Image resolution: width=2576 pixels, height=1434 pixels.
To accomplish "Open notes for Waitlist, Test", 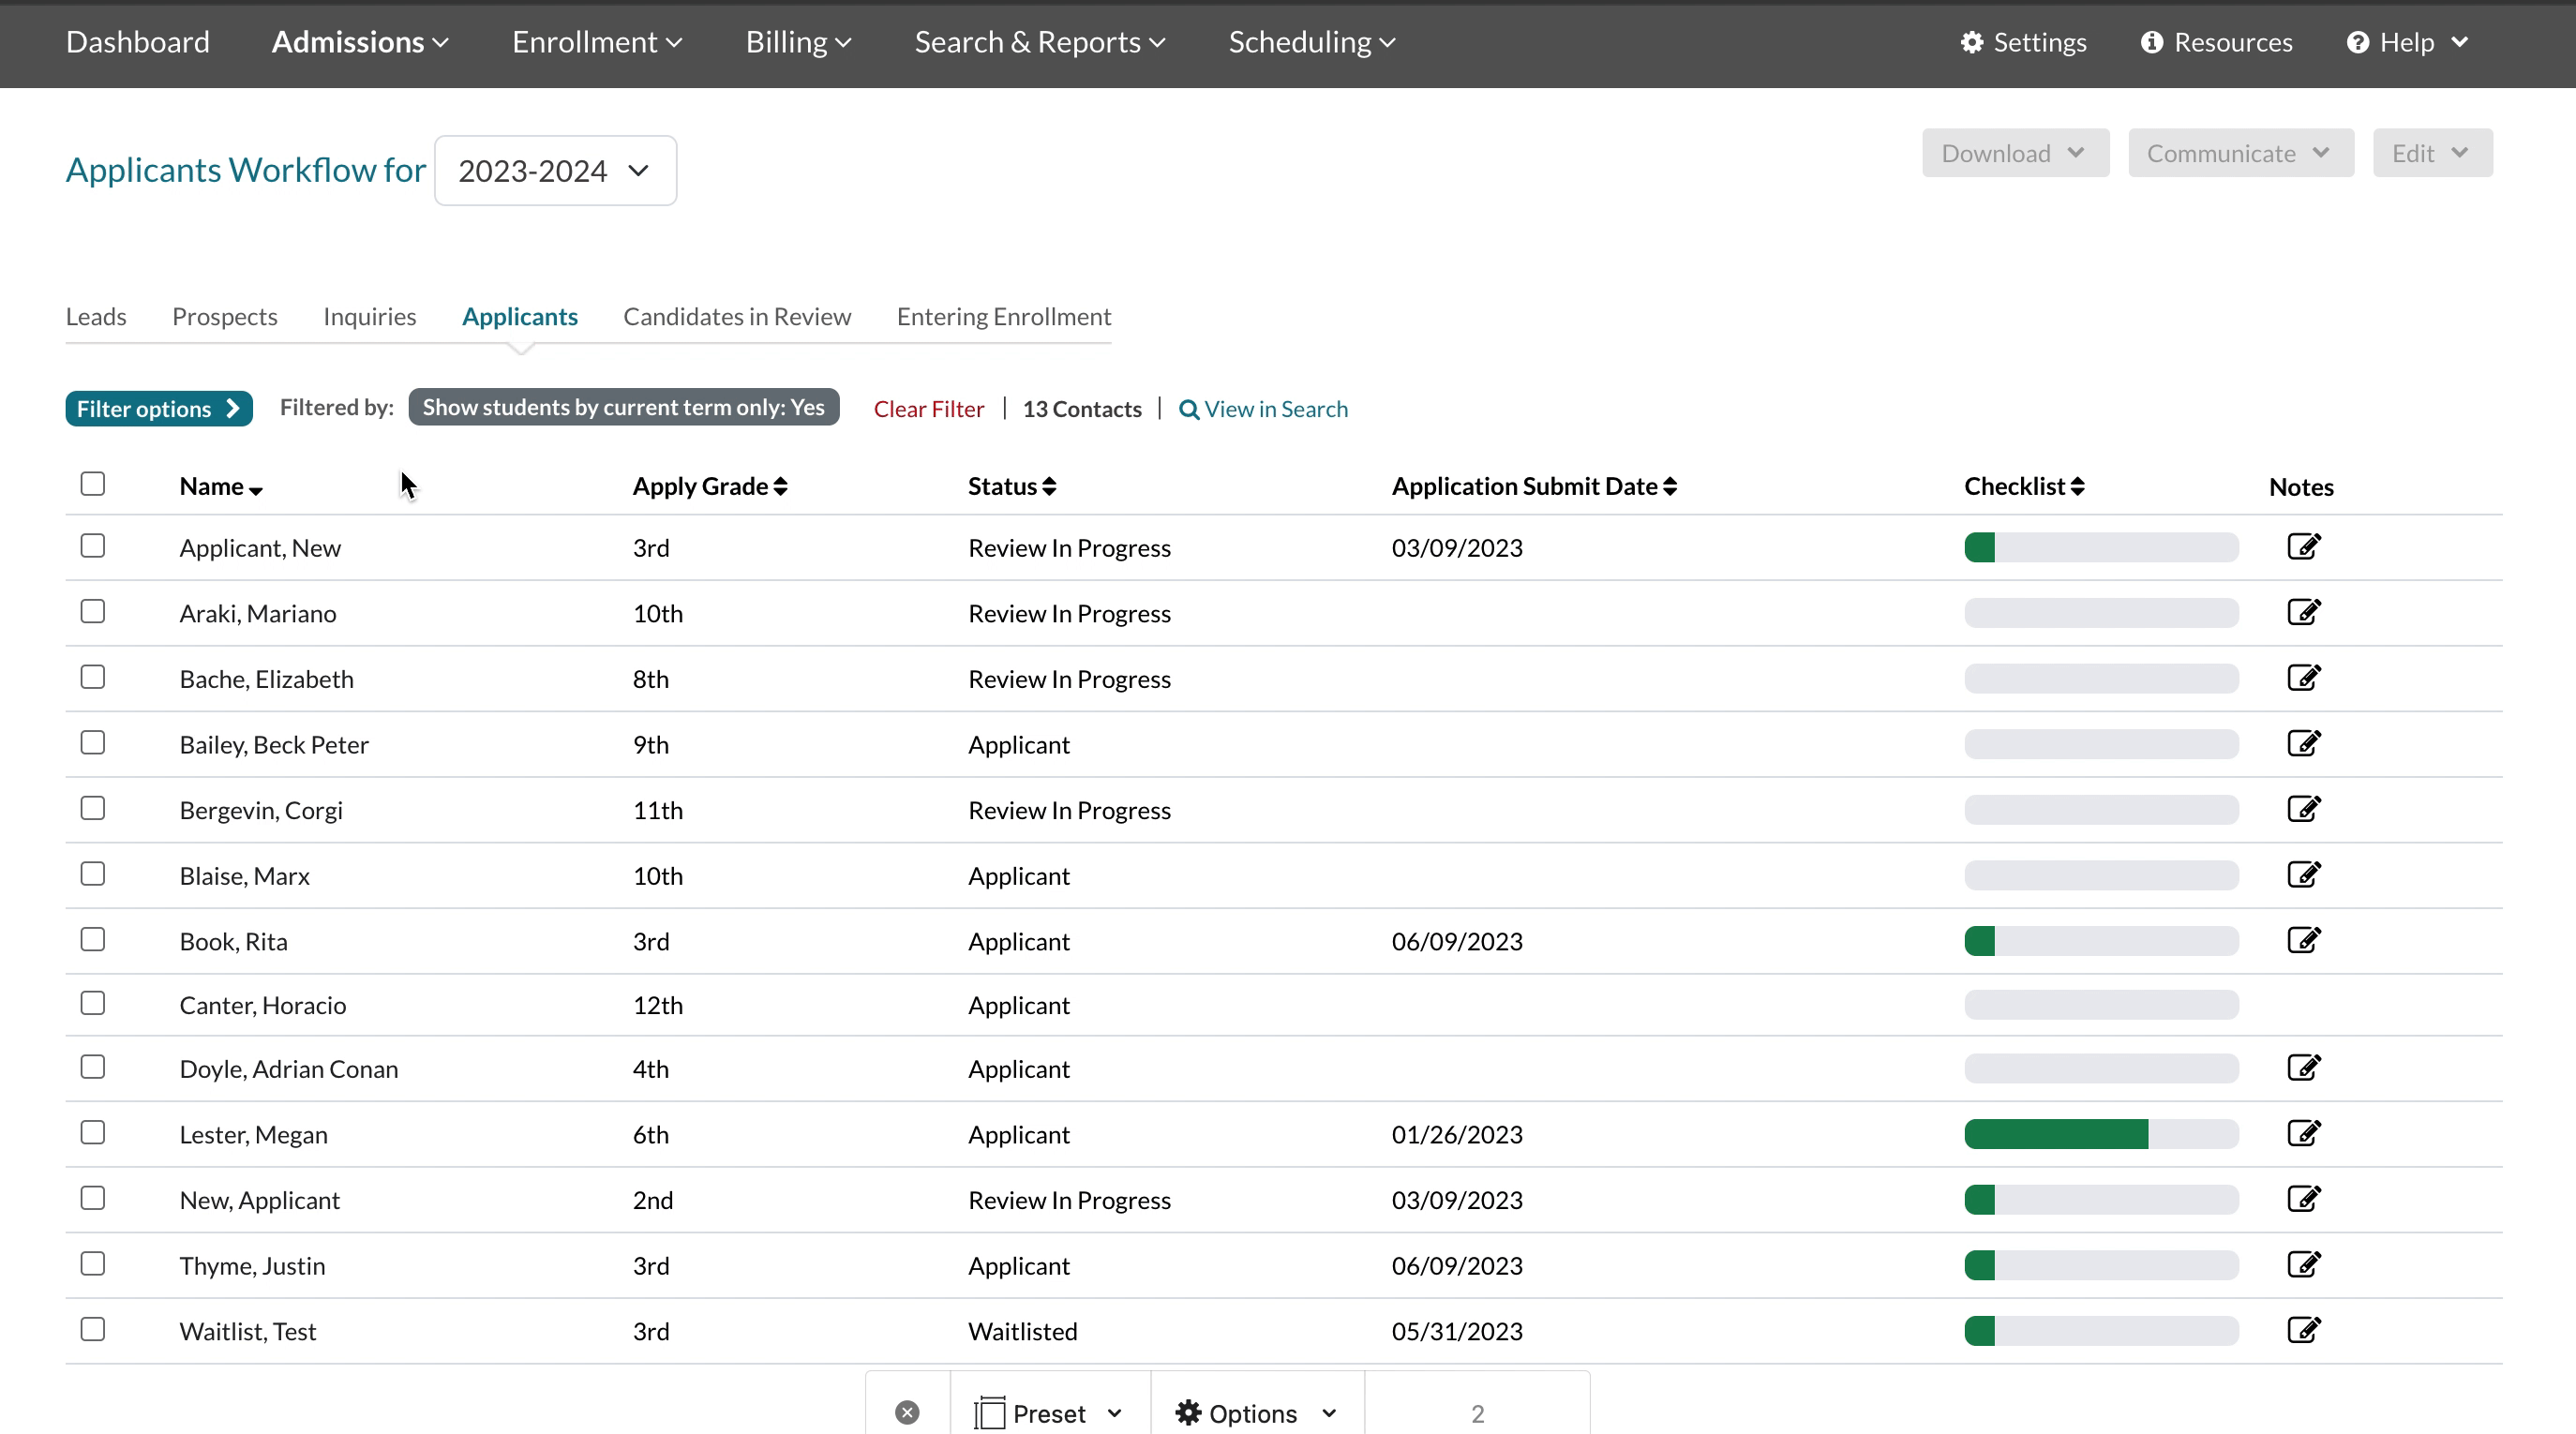I will tap(2303, 1330).
